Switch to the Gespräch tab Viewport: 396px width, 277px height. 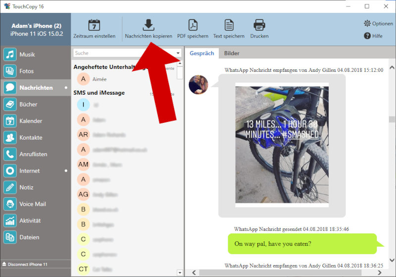(x=202, y=53)
